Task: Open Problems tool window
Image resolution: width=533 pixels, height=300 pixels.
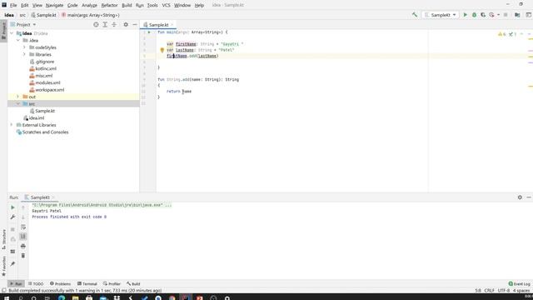Action: click(x=60, y=283)
